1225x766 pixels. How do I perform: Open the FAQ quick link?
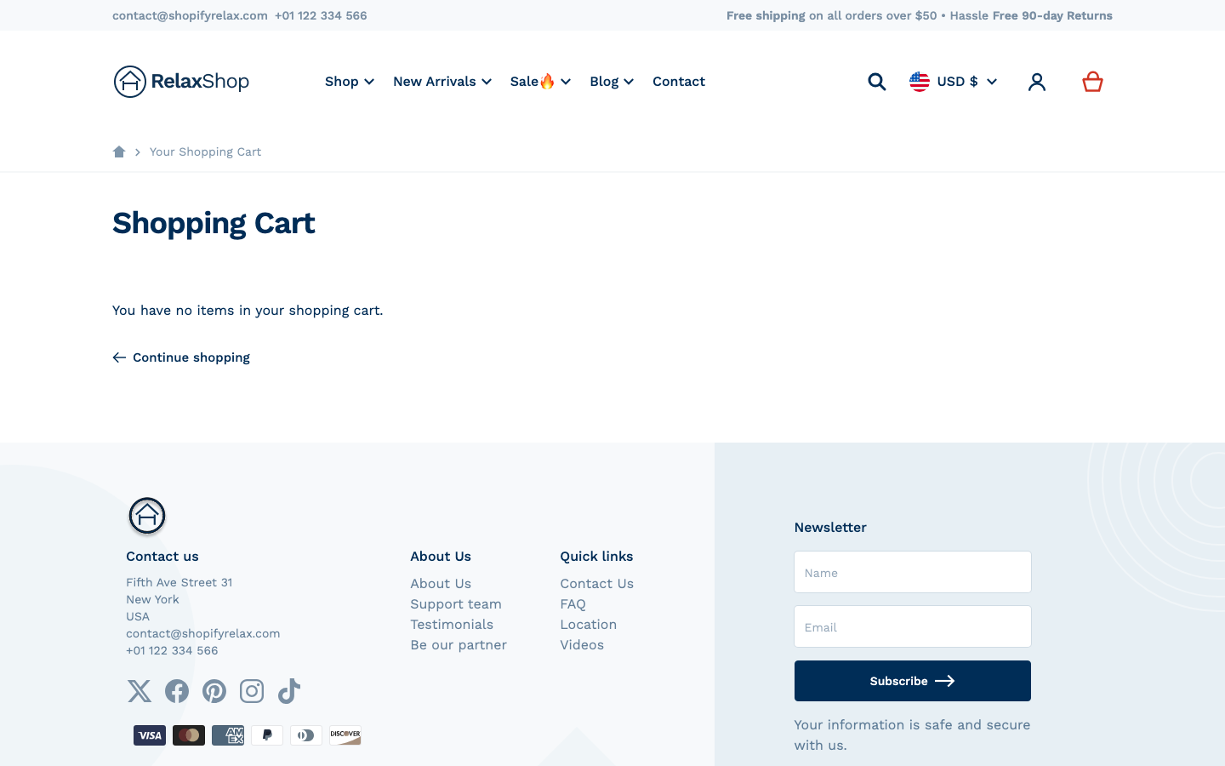(x=573, y=604)
